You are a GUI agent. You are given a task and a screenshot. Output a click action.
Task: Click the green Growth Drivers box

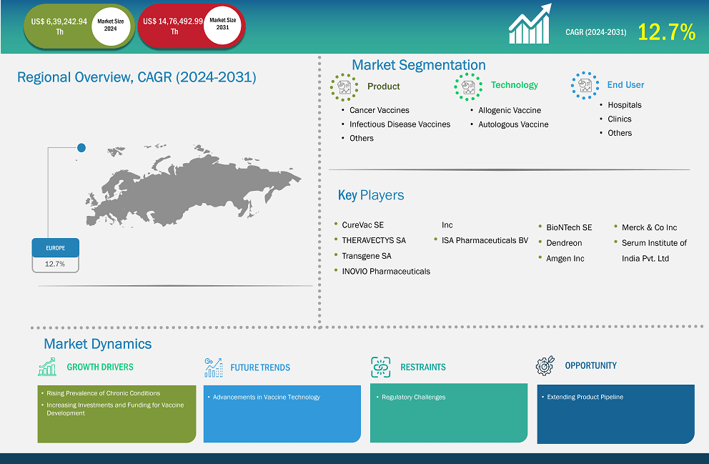click(x=116, y=414)
